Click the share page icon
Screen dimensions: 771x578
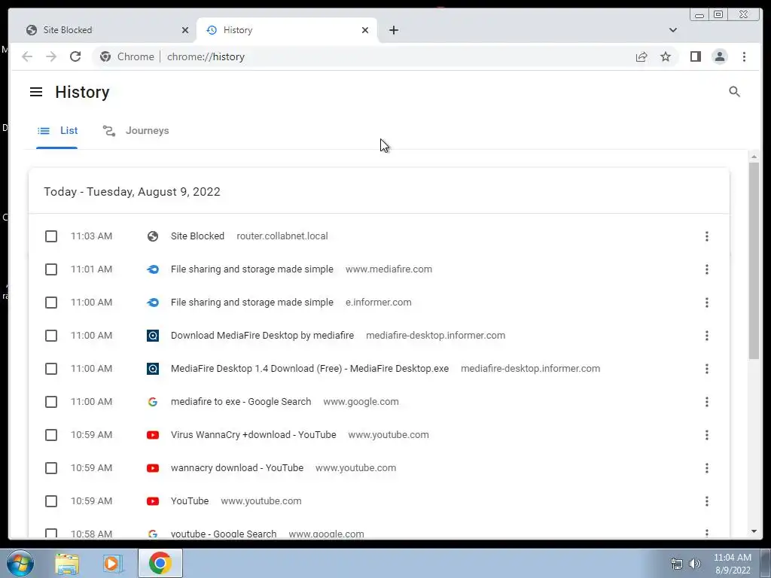pos(641,56)
